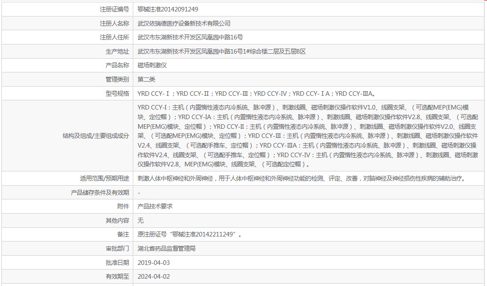487x286 pixels.
Task: Select approving department 湖北省药品监督管理局
Action: 166,248
